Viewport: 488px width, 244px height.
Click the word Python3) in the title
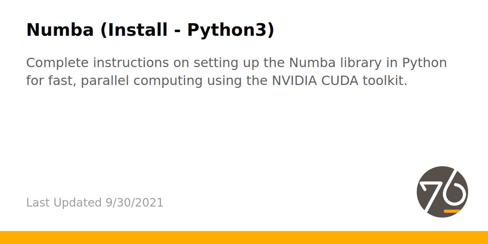(231, 31)
